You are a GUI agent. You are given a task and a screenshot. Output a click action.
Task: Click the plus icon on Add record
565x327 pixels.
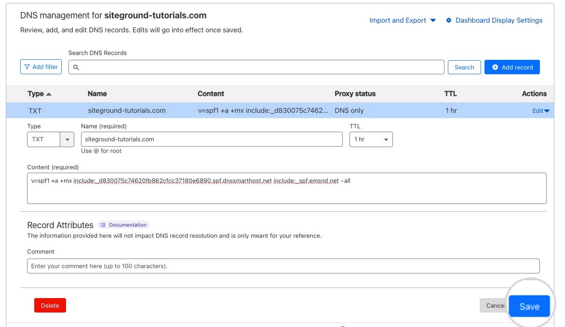pyautogui.click(x=495, y=68)
